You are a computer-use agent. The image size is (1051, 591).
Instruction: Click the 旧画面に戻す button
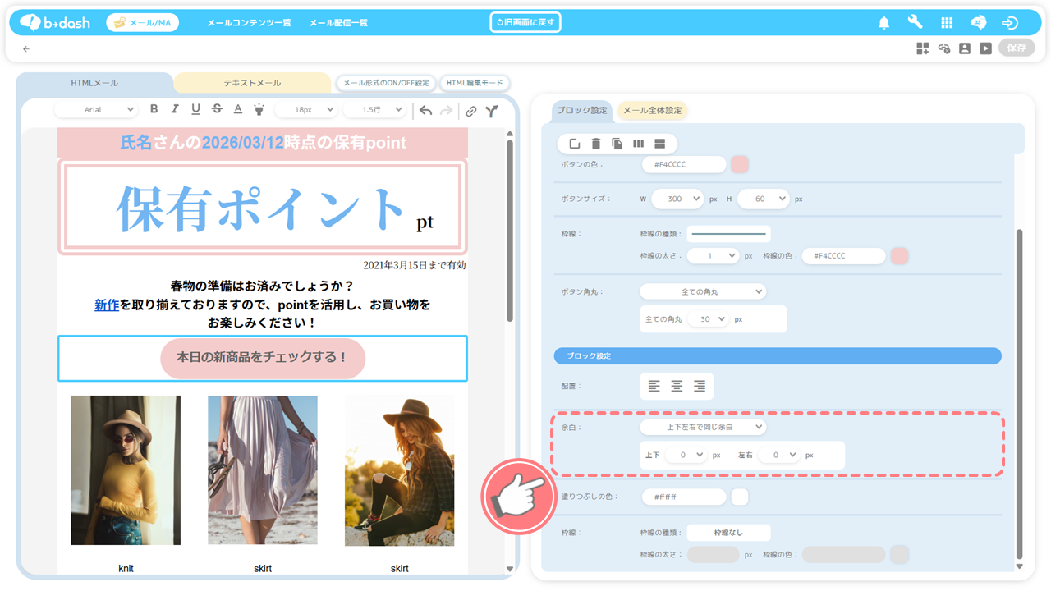point(525,22)
